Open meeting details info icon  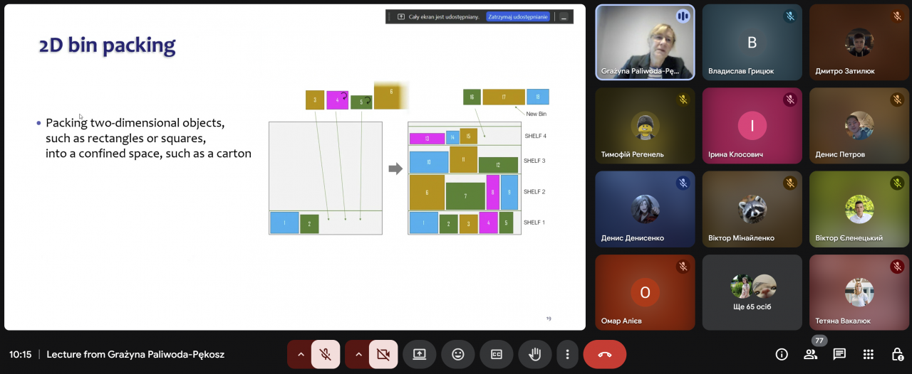pos(782,354)
